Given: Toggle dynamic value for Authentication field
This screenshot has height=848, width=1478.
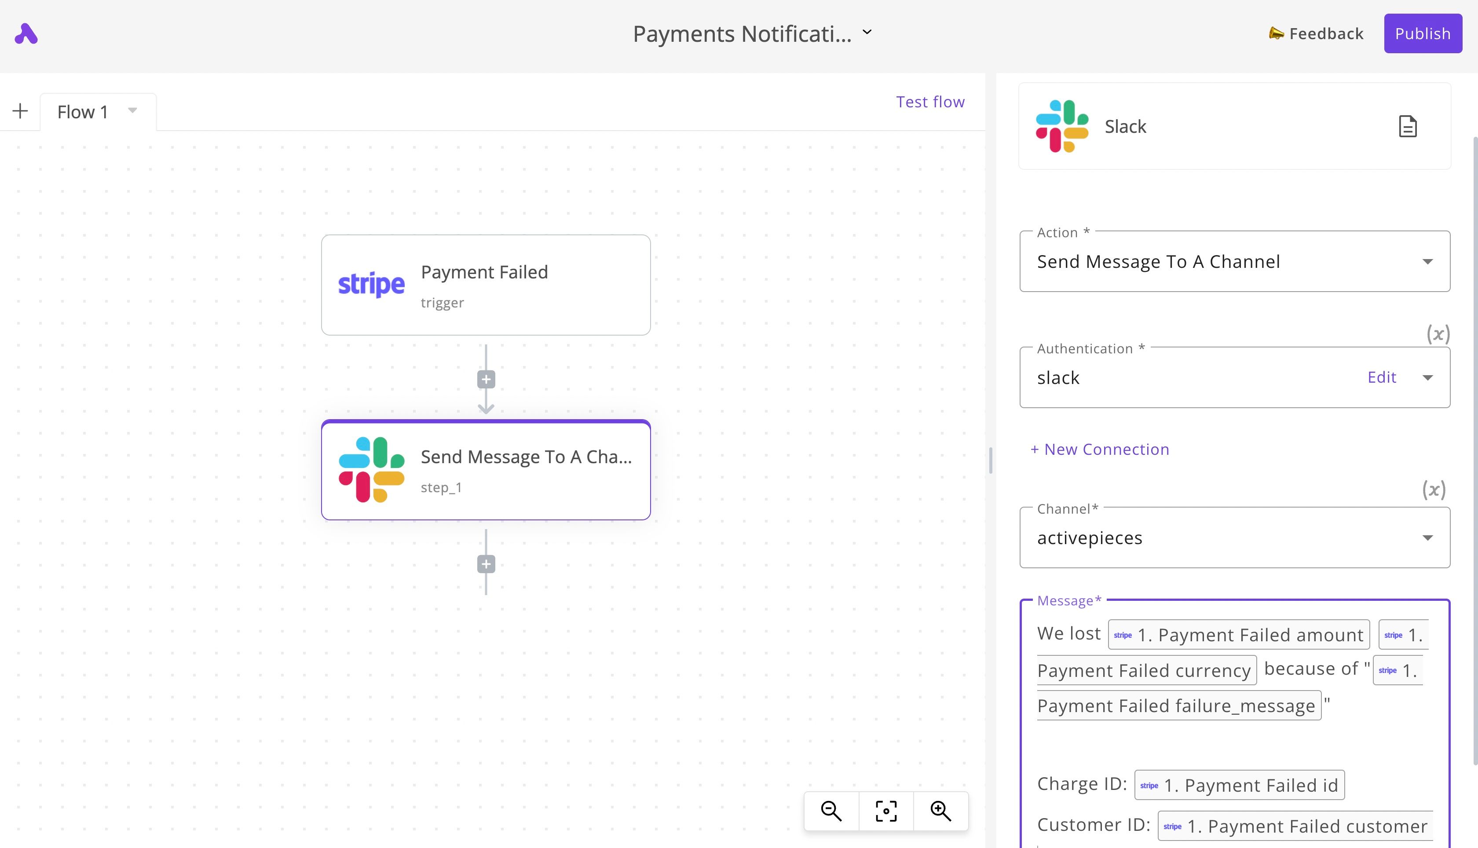Looking at the screenshot, I should coord(1438,334).
